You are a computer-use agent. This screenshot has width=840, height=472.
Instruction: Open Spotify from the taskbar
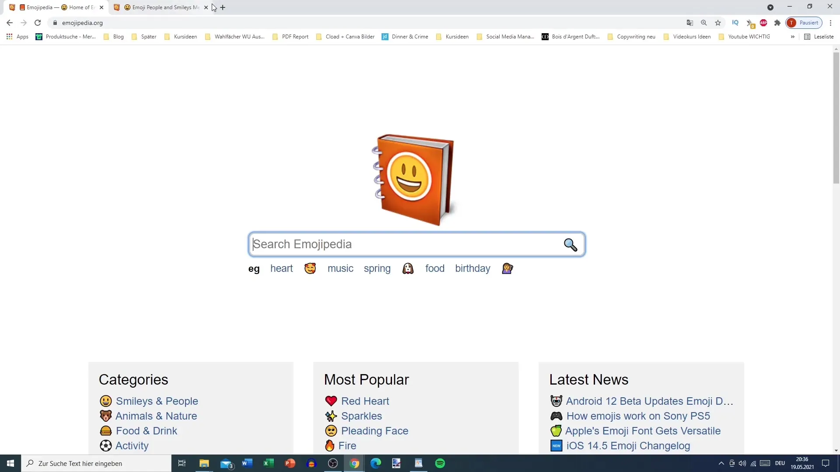[440, 463]
